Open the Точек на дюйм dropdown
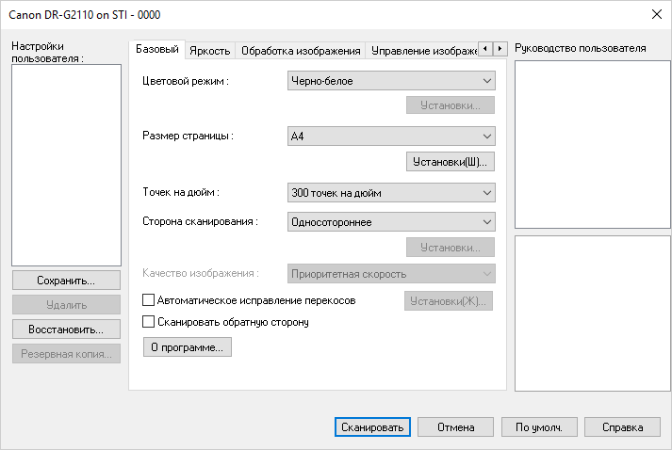Image resolution: width=672 pixels, height=450 pixels. tap(391, 193)
